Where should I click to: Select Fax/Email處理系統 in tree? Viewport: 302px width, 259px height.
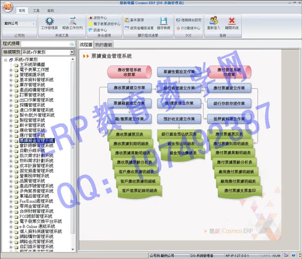36,201
